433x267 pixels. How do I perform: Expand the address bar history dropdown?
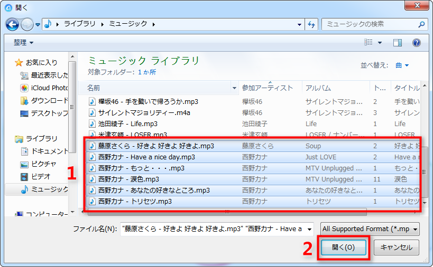coord(299,24)
